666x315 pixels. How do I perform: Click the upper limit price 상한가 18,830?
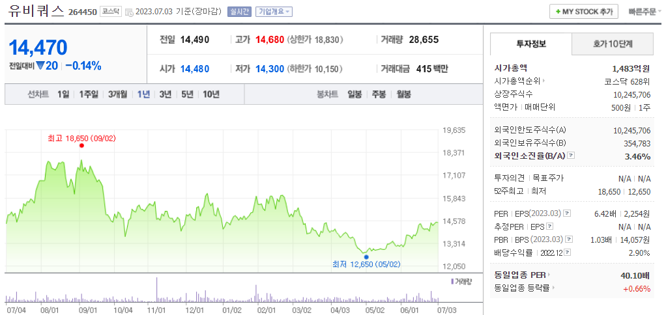315,40
